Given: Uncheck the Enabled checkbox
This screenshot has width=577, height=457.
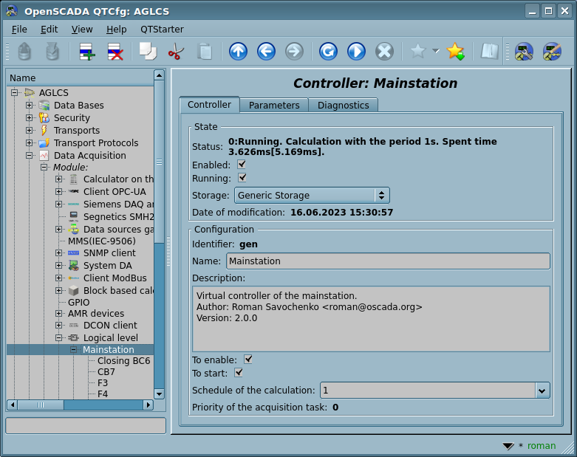Looking at the screenshot, I should pos(242,165).
